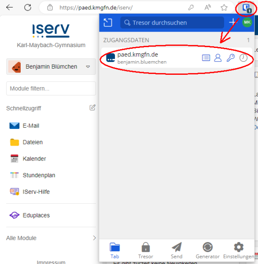Click the Tresor durchsuchen search field
The height and width of the screenshot is (264, 258).
coord(172,22)
